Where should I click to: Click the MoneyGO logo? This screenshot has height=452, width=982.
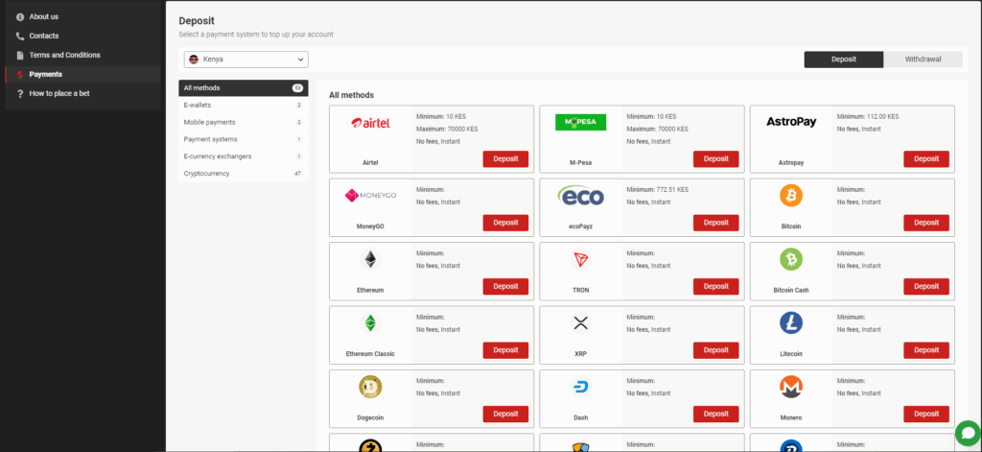(x=370, y=196)
